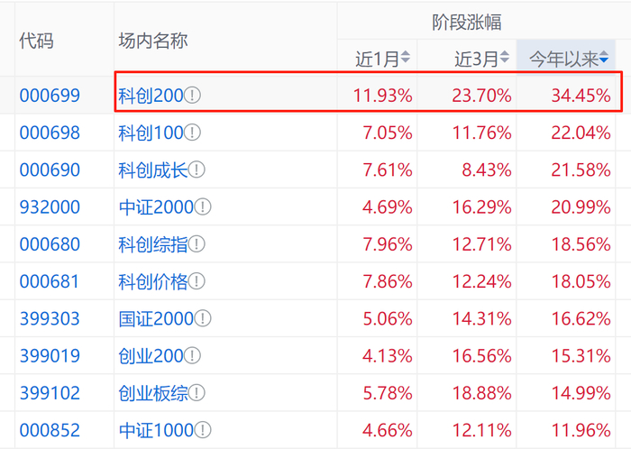Open the 科创200 index name link
This screenshot has height=449, width=631.
(151, 96)
